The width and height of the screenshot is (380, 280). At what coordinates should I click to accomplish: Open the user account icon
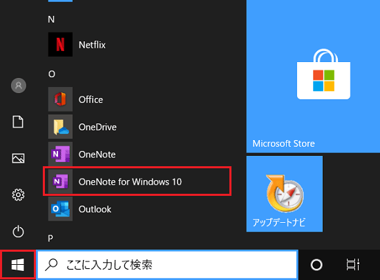(x=19, y=86)
